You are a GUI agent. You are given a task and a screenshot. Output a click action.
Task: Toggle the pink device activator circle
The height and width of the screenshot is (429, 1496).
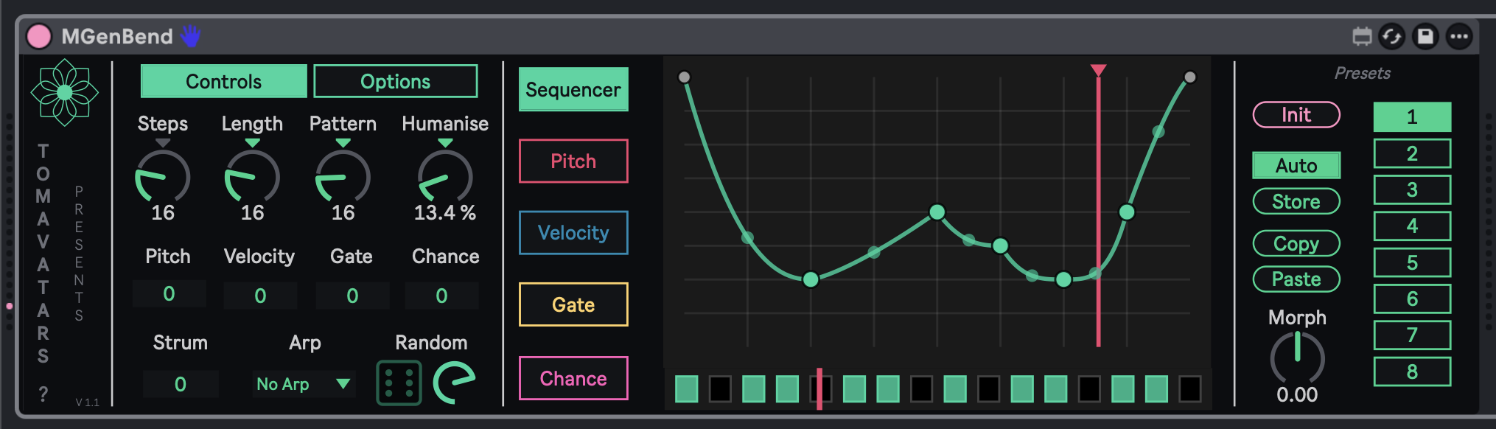pos(39,36)
